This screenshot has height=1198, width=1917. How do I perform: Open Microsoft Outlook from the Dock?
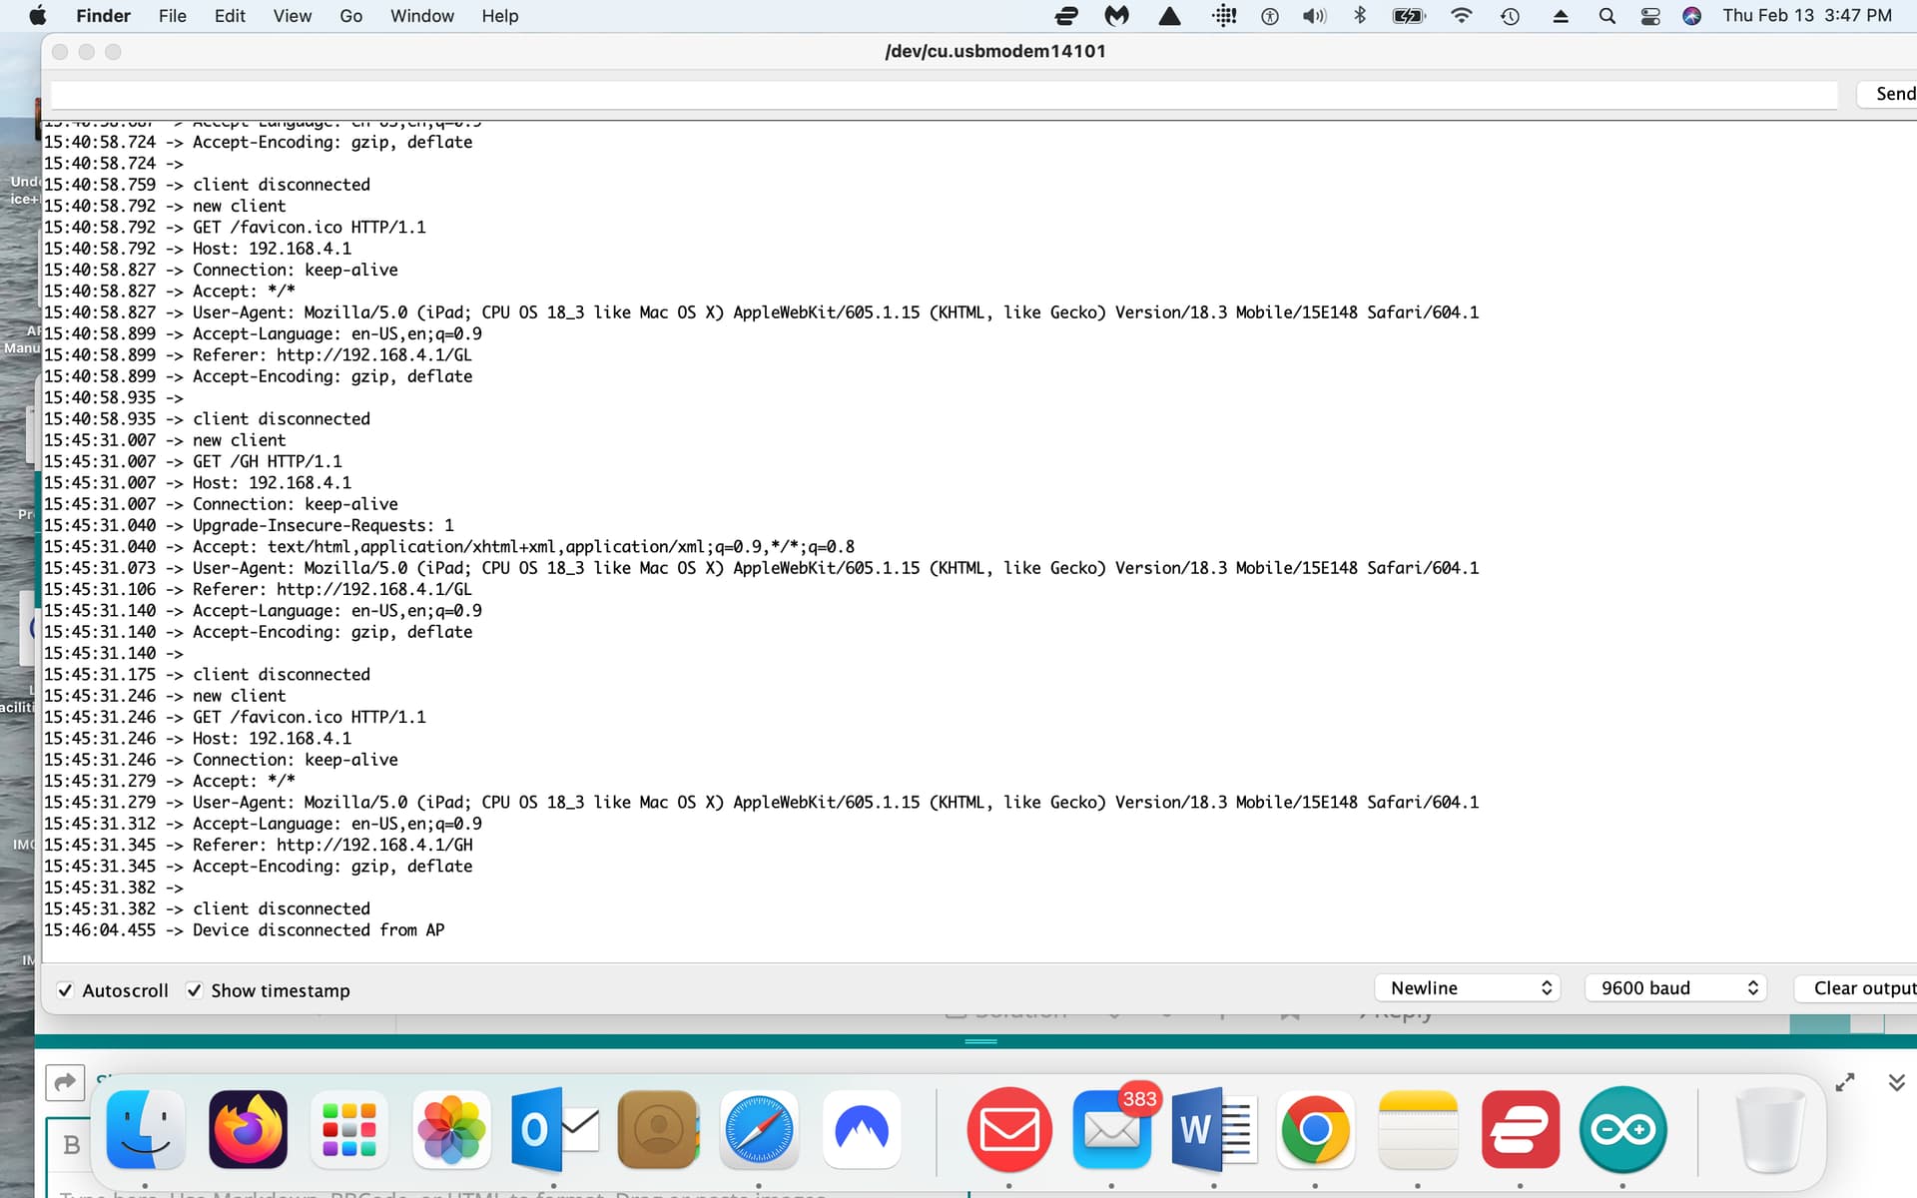click(555, 1129)
